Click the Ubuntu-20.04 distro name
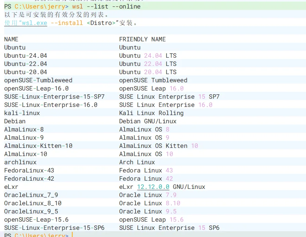This screenshot has height=237, width=306. (x=26, y=72)
